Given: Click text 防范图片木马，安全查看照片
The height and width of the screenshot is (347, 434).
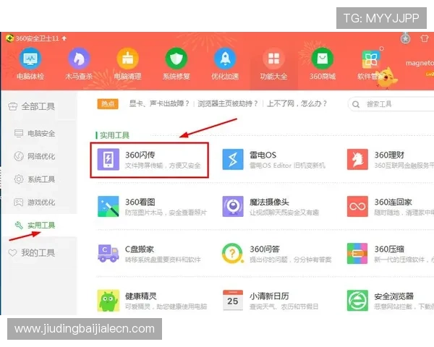Looking at the screenshot, I should click(166, 213).
